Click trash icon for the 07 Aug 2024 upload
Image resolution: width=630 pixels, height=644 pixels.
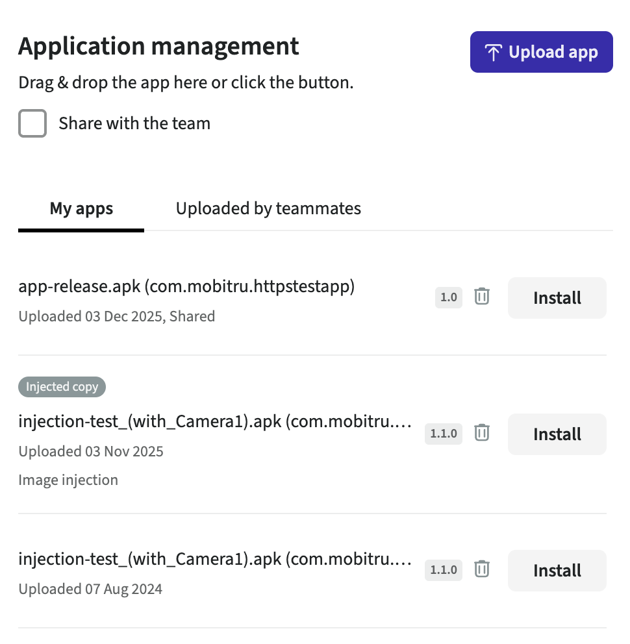pyautogui.click(x=481, y=569)
